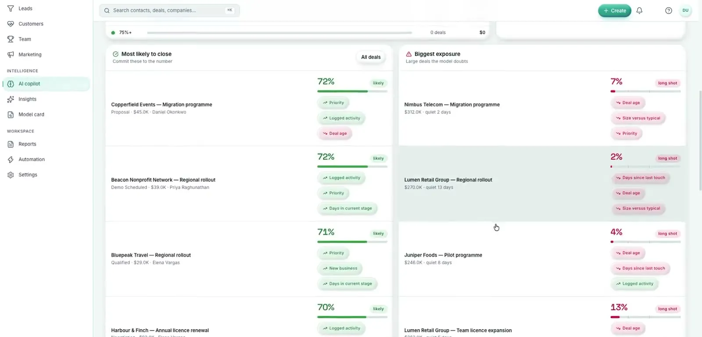Click the Most likely to close check icon
The width and height of the screenshot is (702, 337).
click(115, 54)
